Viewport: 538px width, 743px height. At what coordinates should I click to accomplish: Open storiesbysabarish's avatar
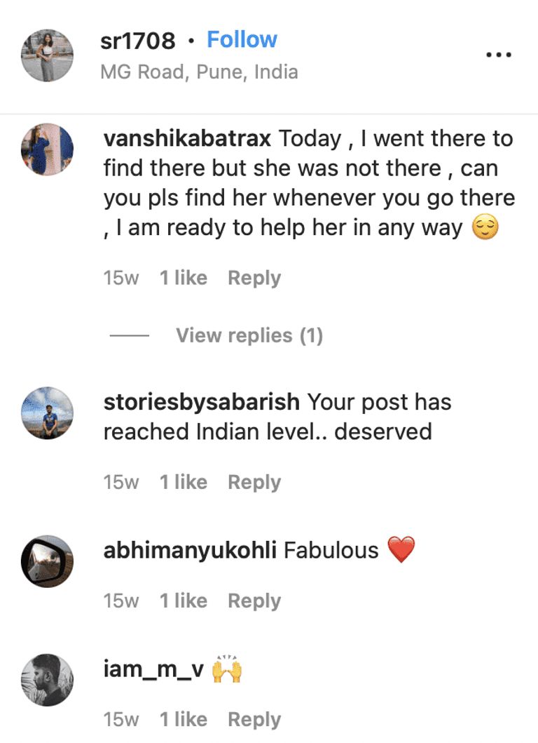tap(48, 413)
